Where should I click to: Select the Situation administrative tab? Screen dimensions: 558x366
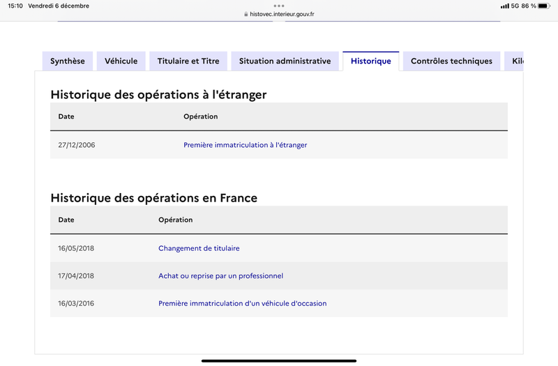pos(285,61)
